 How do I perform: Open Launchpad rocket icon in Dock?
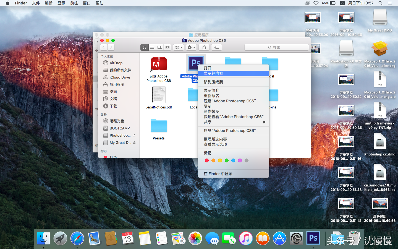click(x=60, y=238)
